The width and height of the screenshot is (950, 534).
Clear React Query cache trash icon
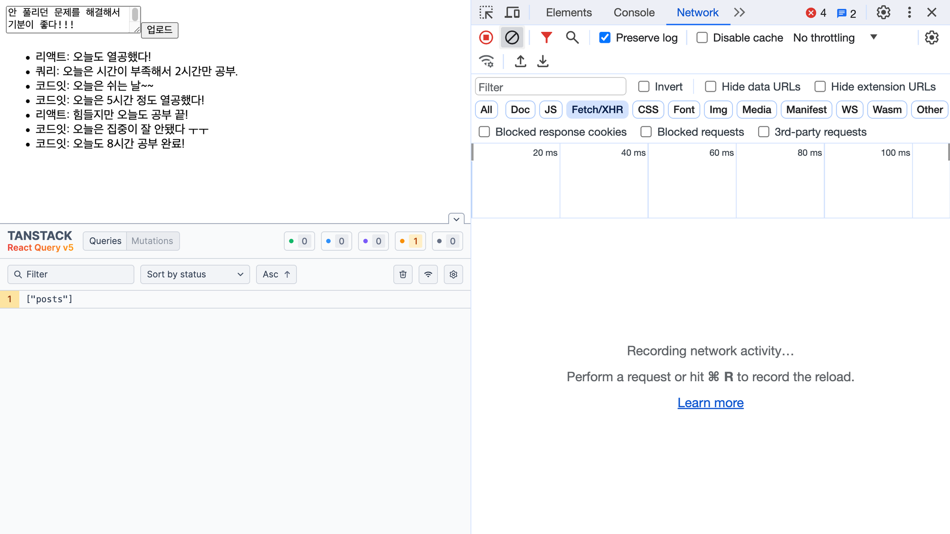[x=403, y=274]
